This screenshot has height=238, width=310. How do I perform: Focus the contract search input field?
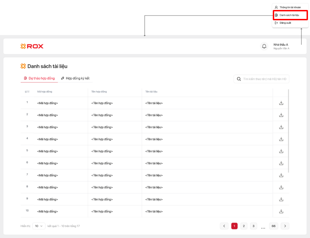pyautogui.click(x=265, y=79)
